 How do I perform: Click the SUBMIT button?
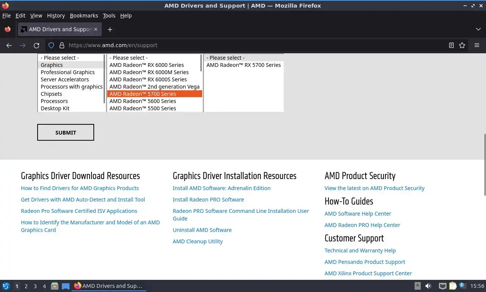pyautogui.click(x=66, y=132)
